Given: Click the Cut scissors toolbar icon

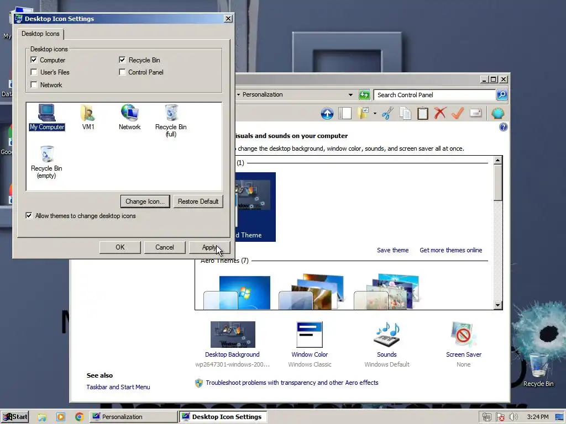Looking at the screenshot, I should (x=387, y=114).
